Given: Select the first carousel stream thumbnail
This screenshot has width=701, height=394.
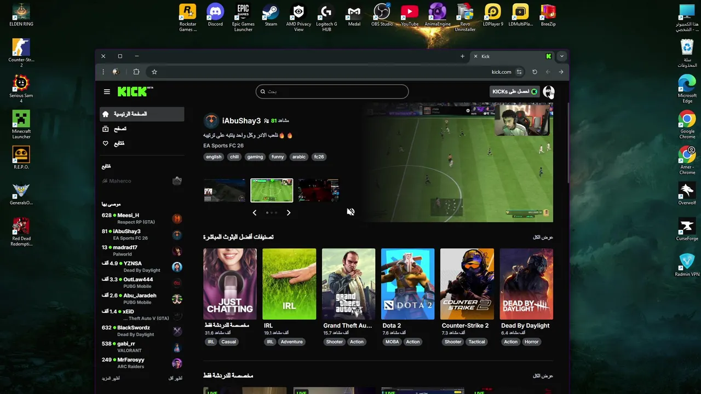Looking at the screenshot, I should click(225, 190).
